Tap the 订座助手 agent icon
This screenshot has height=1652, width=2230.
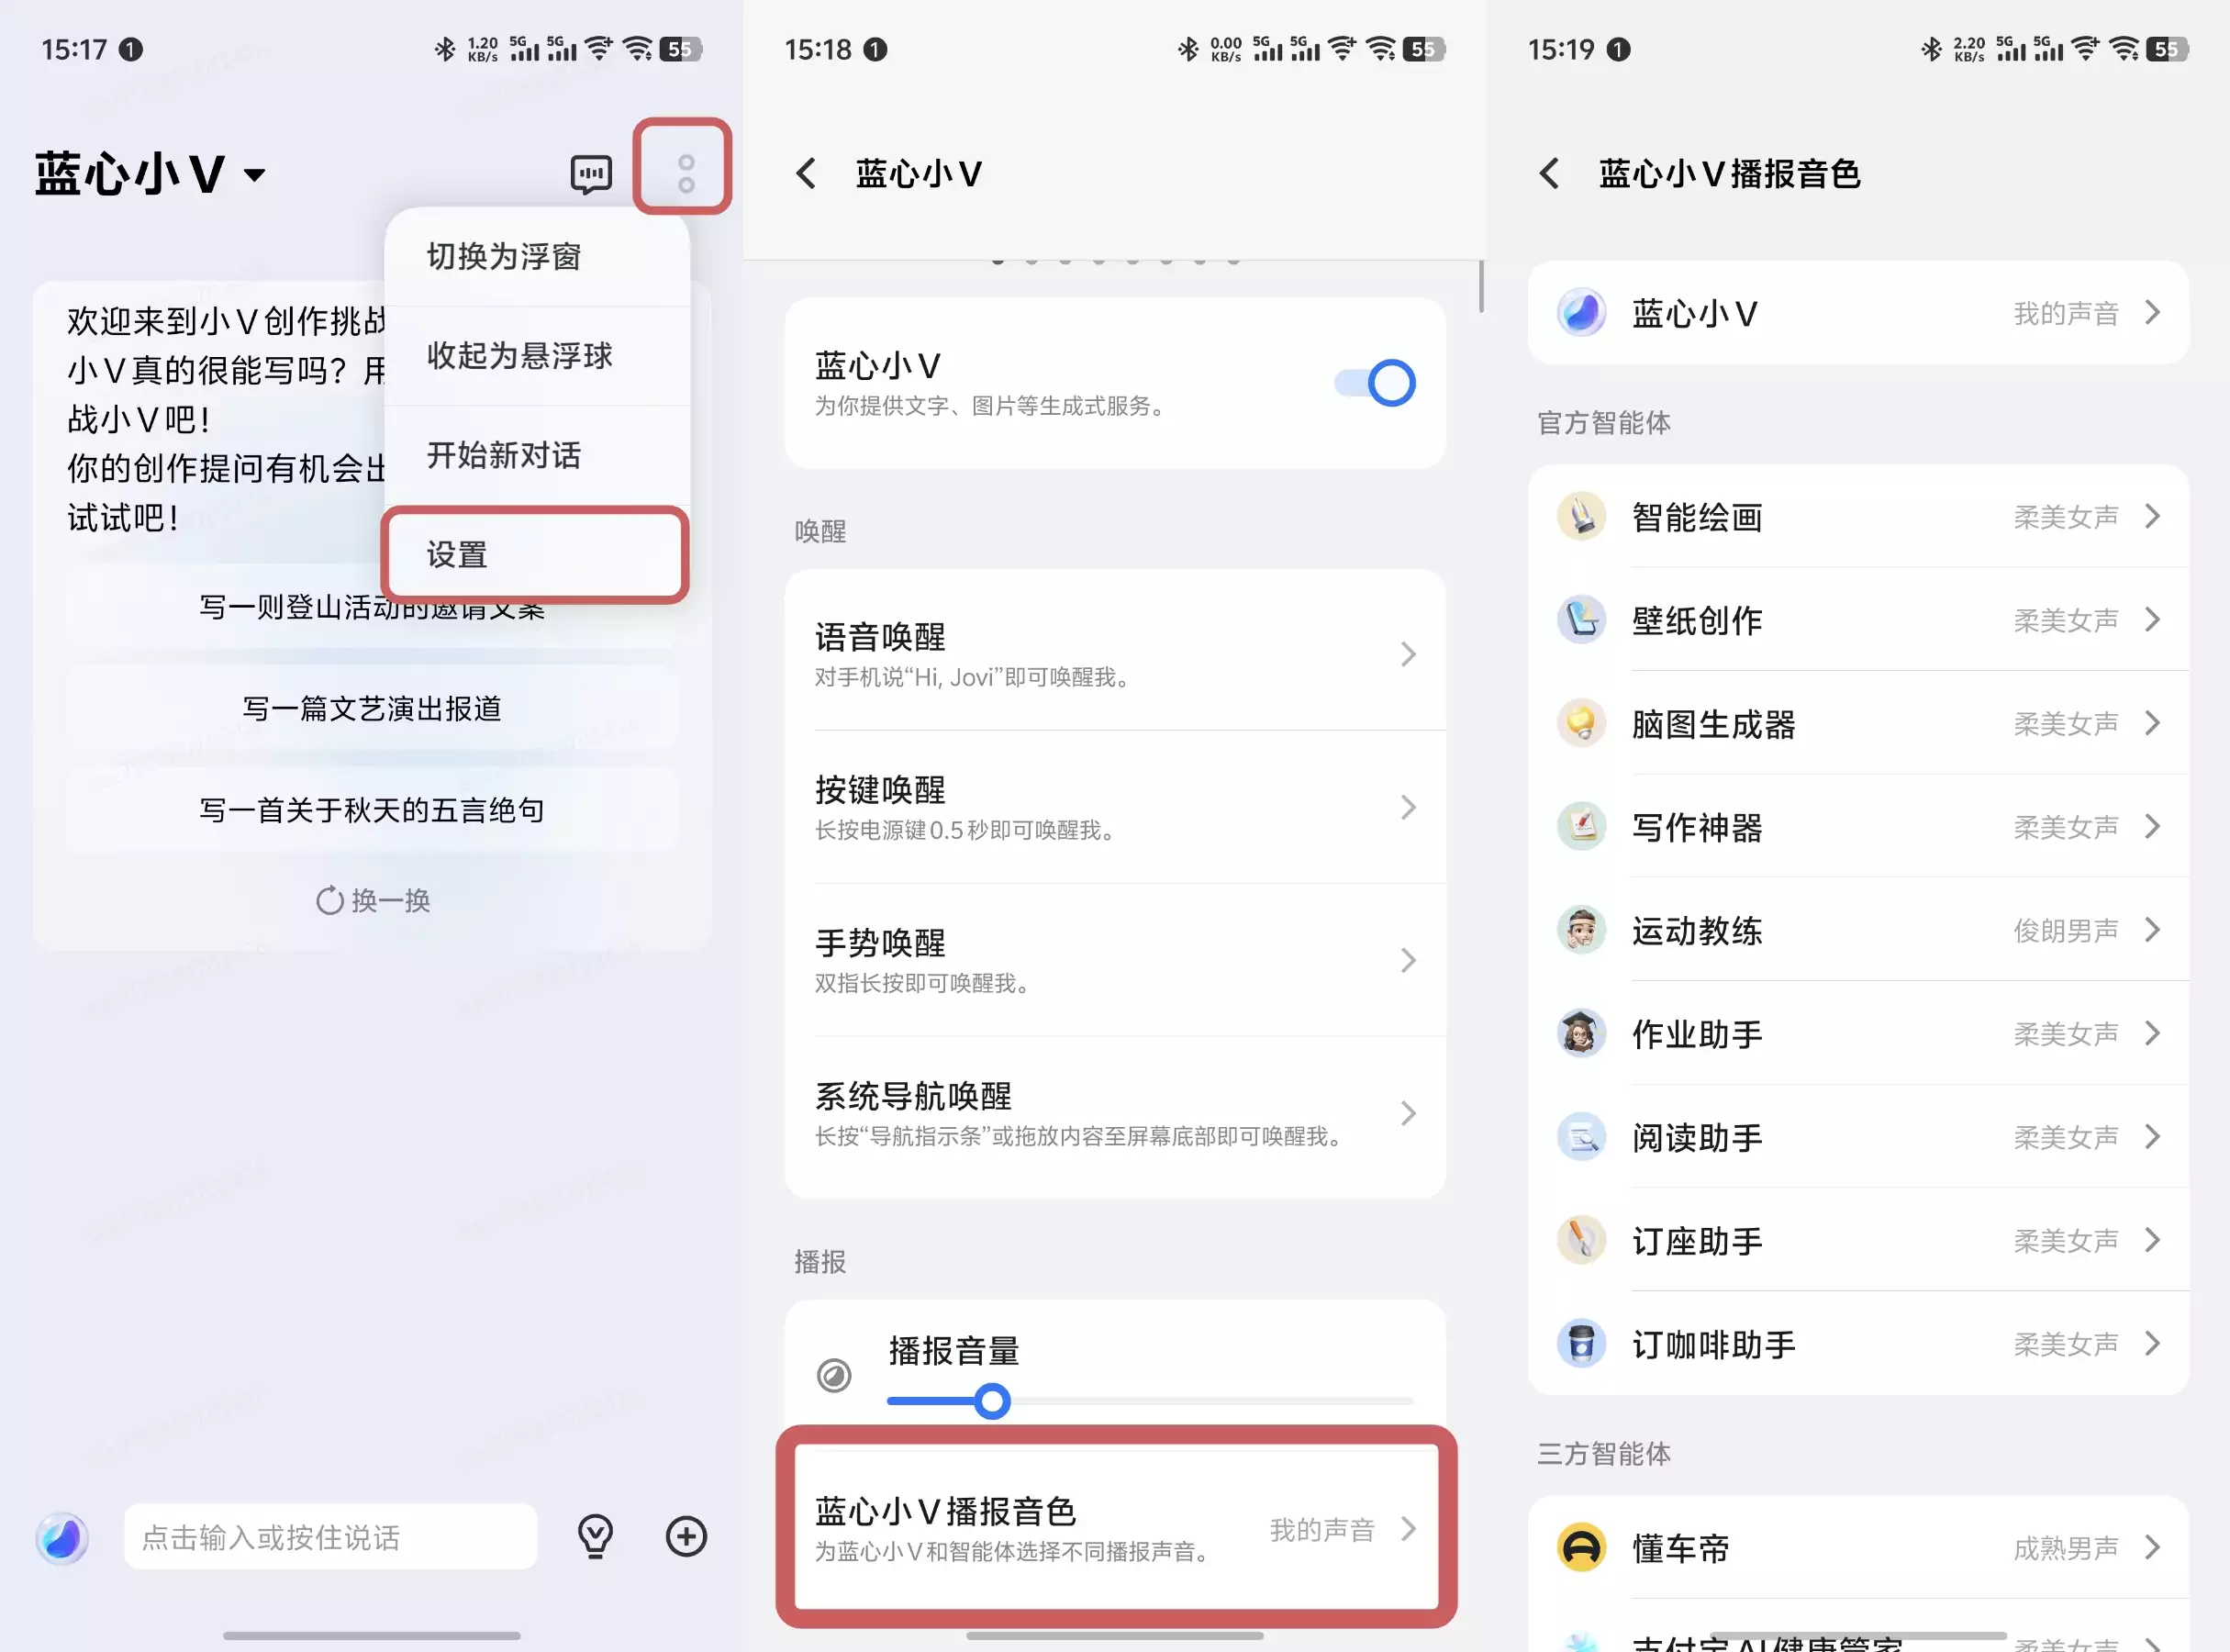pos(1581,1241)
